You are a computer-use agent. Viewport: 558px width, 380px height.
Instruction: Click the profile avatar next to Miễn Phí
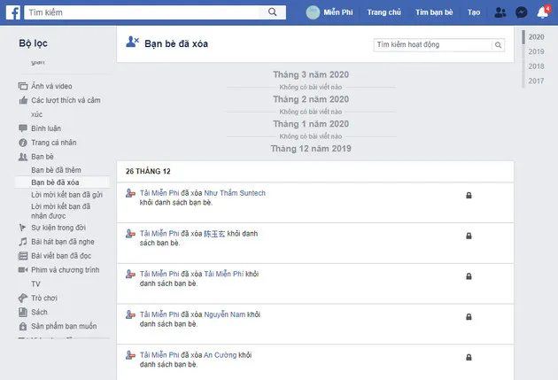point(313,12)
